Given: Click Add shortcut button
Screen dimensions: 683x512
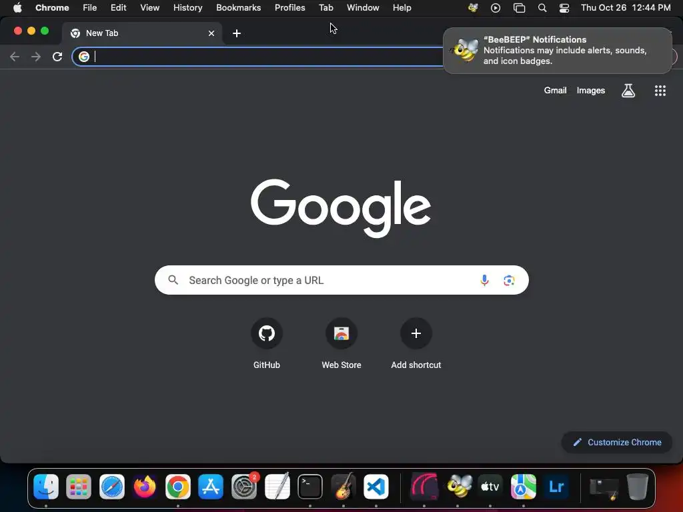Looking at the screenshot, I should (416, 344).
